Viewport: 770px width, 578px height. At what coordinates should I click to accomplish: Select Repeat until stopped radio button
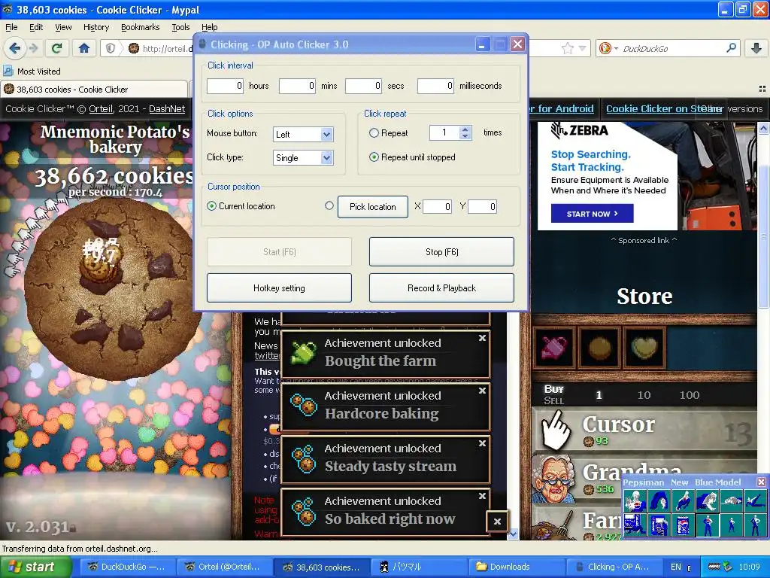374,157
